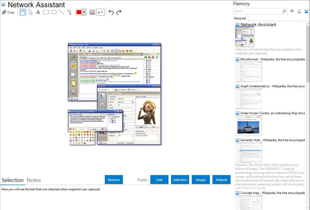The width and height of the screenshot is (310, 210).
Task: Pick the freehand scribble tool
Action: pos(69,12)
